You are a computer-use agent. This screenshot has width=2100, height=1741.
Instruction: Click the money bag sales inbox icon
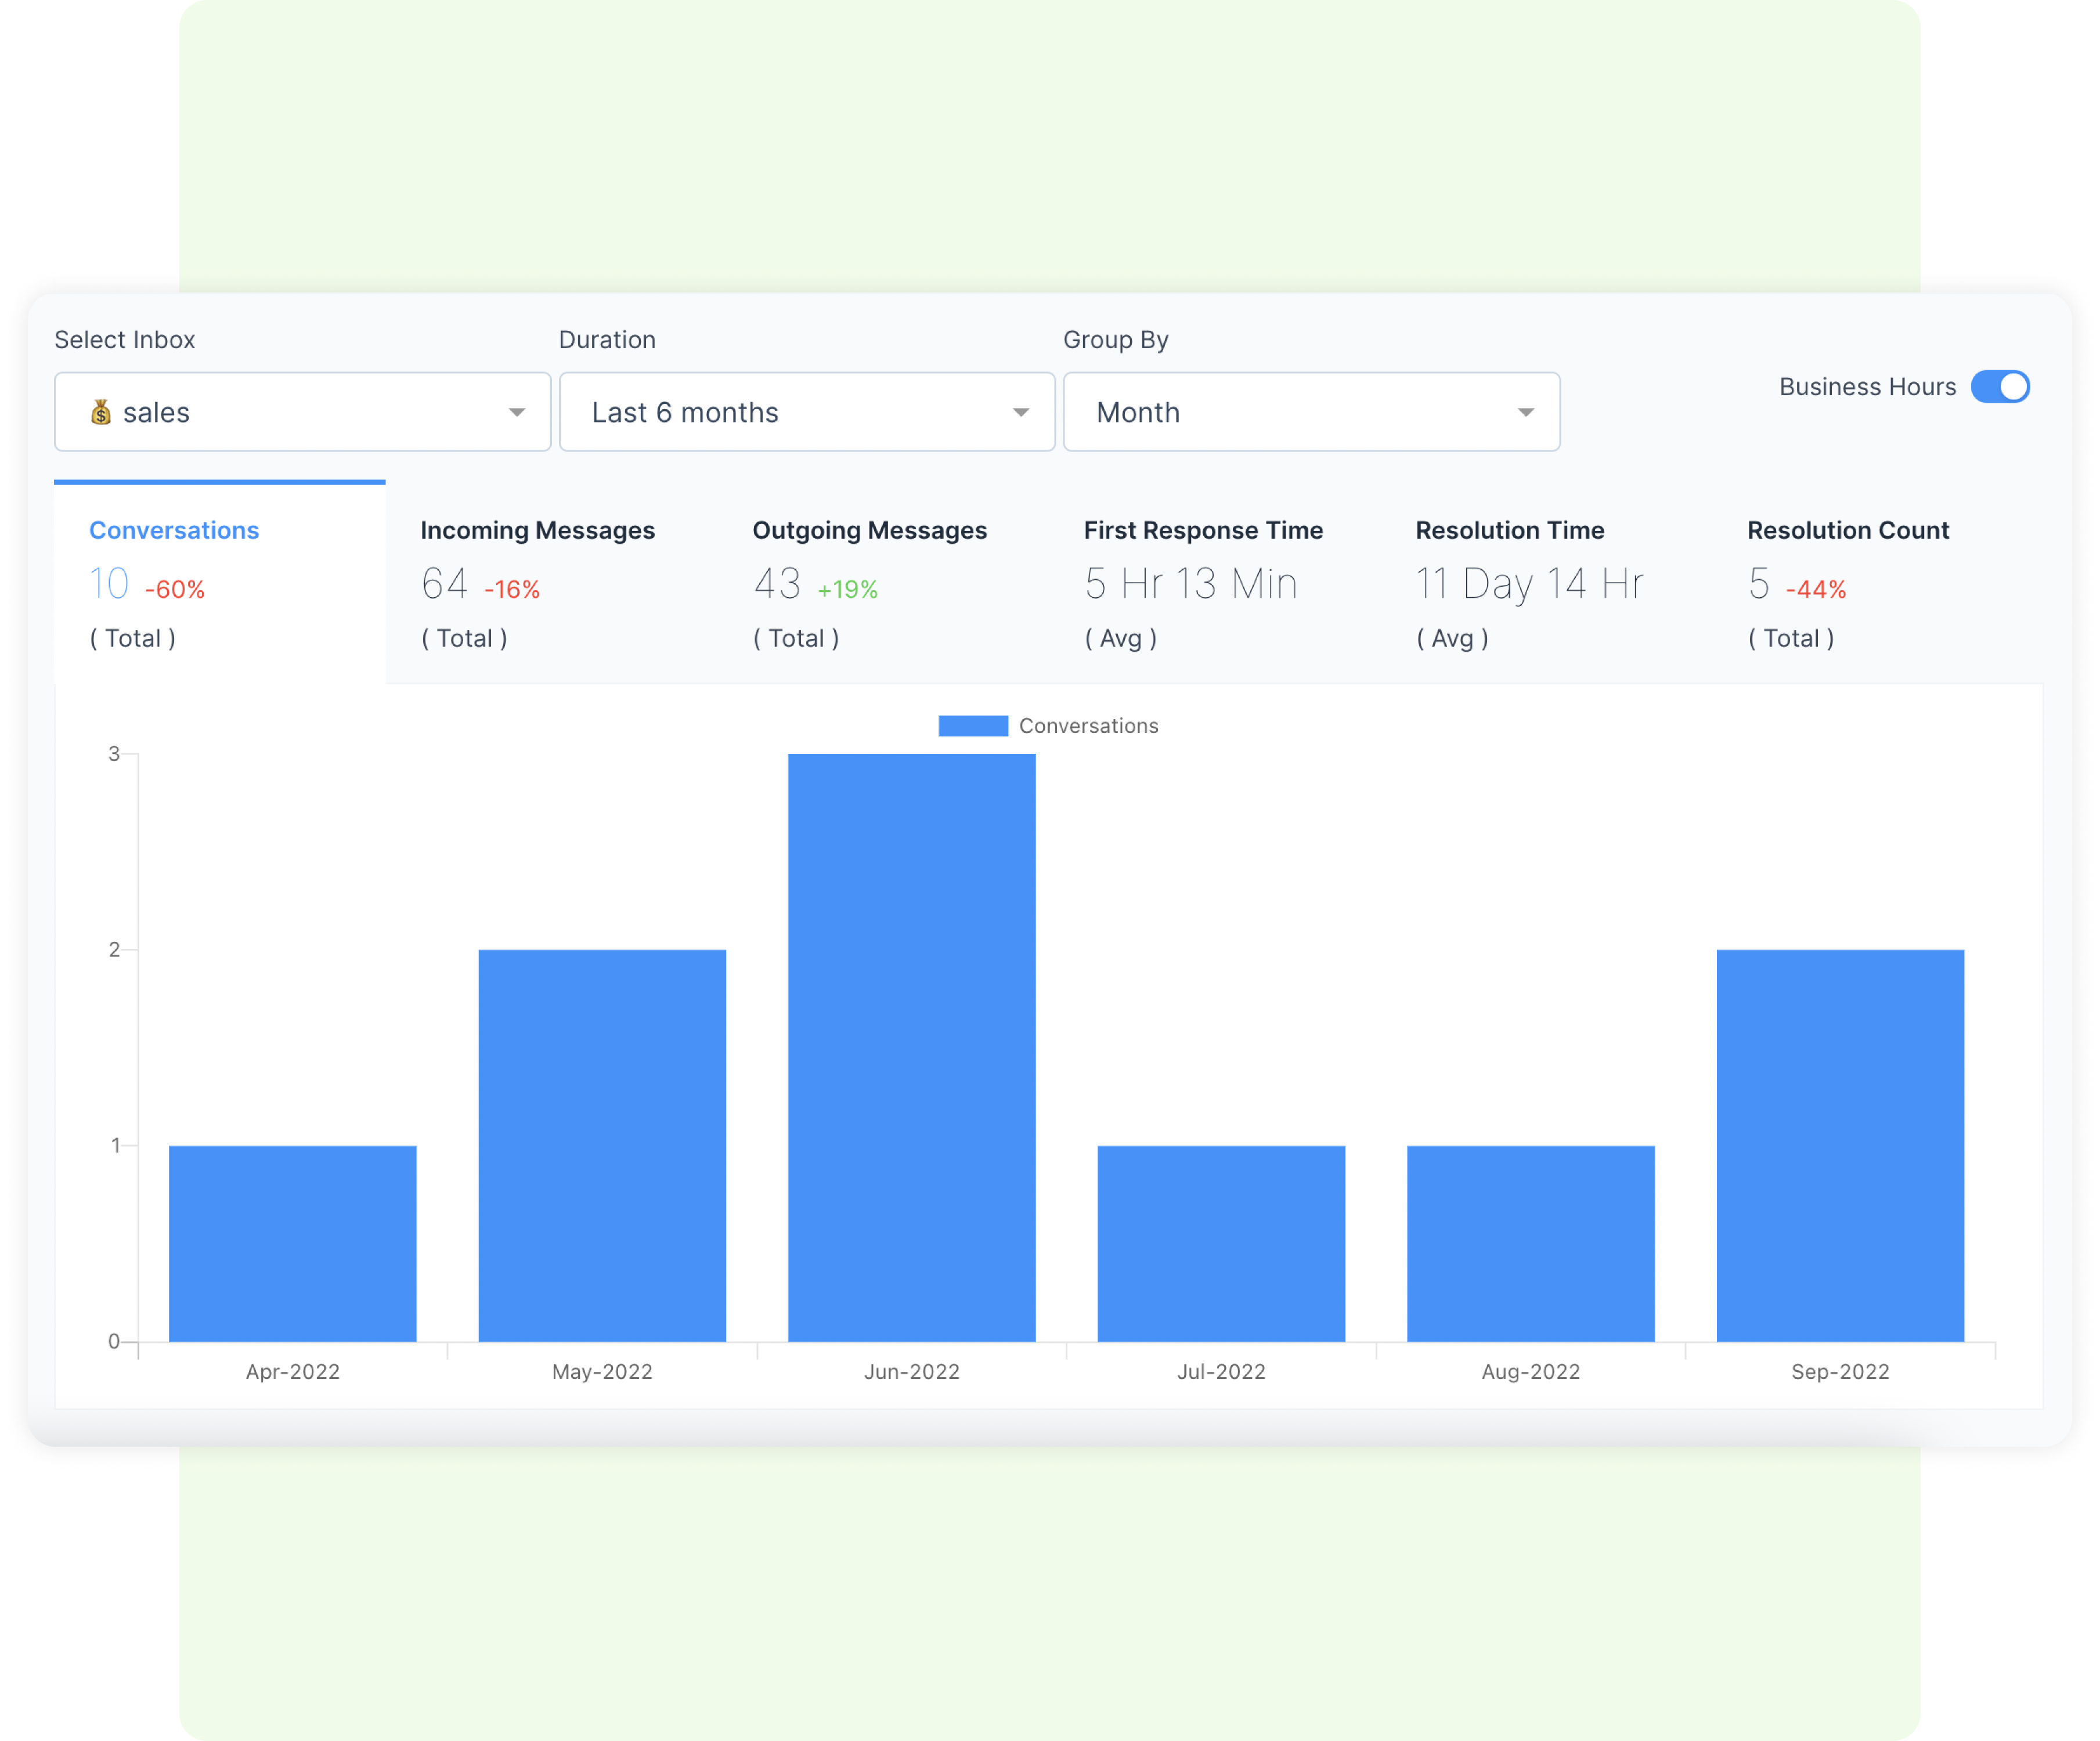[x=101, y=412]
